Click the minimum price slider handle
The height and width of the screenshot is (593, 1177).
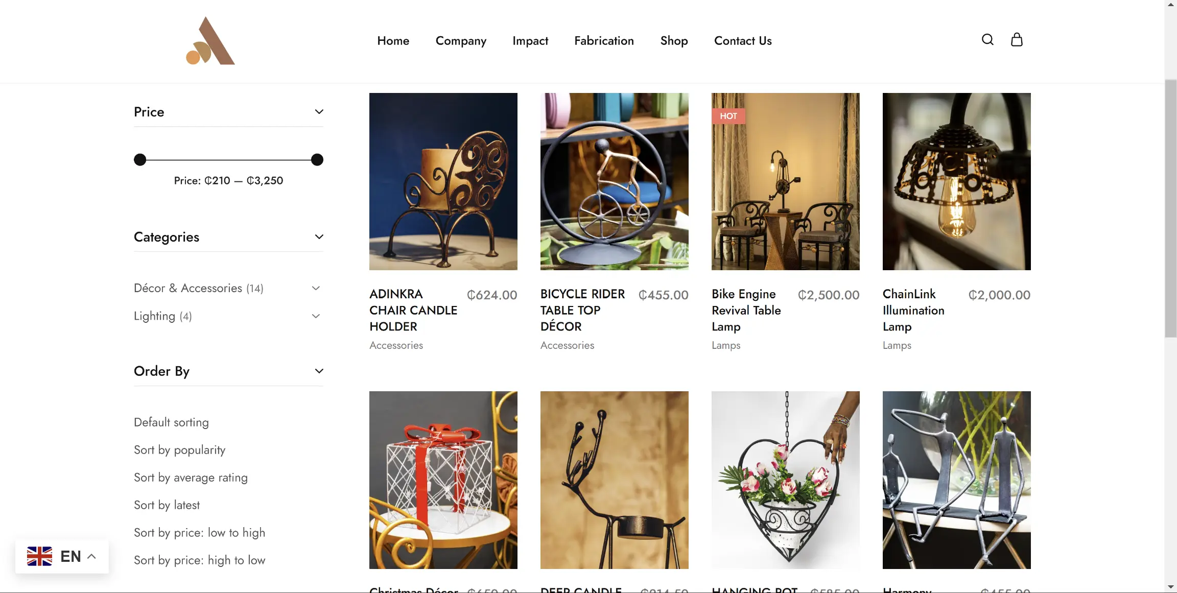pyautogui.click(x=140, y=160)
